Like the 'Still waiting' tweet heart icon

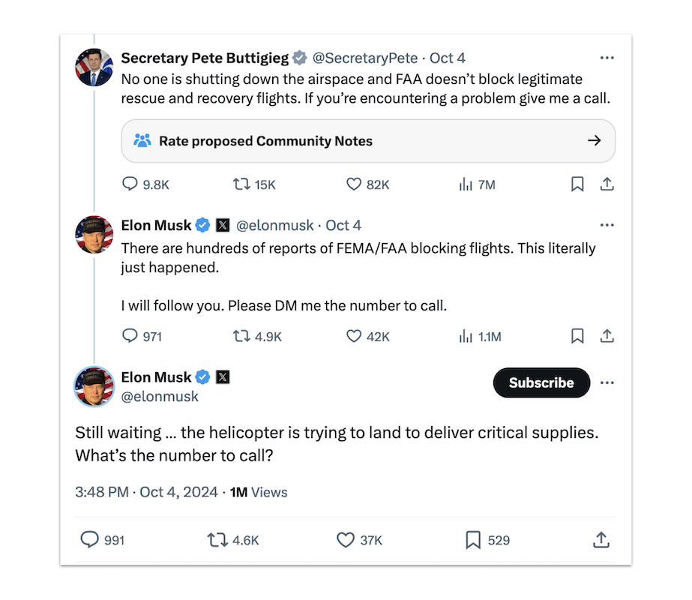pyautogui.click(x=344, y=539)
